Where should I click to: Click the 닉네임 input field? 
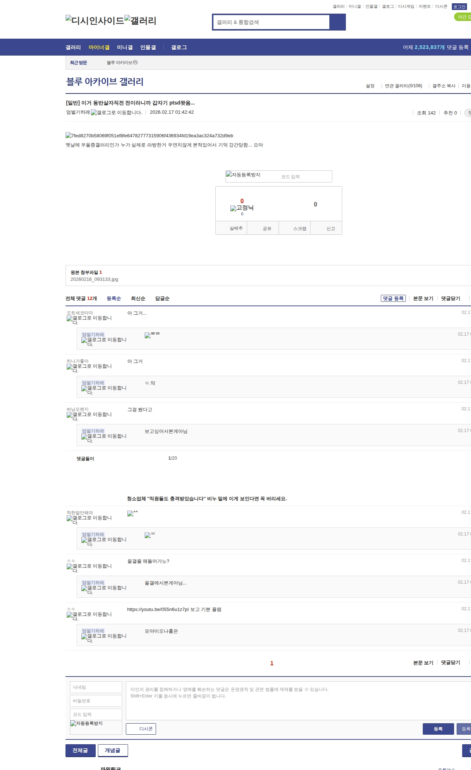(96, 687)
